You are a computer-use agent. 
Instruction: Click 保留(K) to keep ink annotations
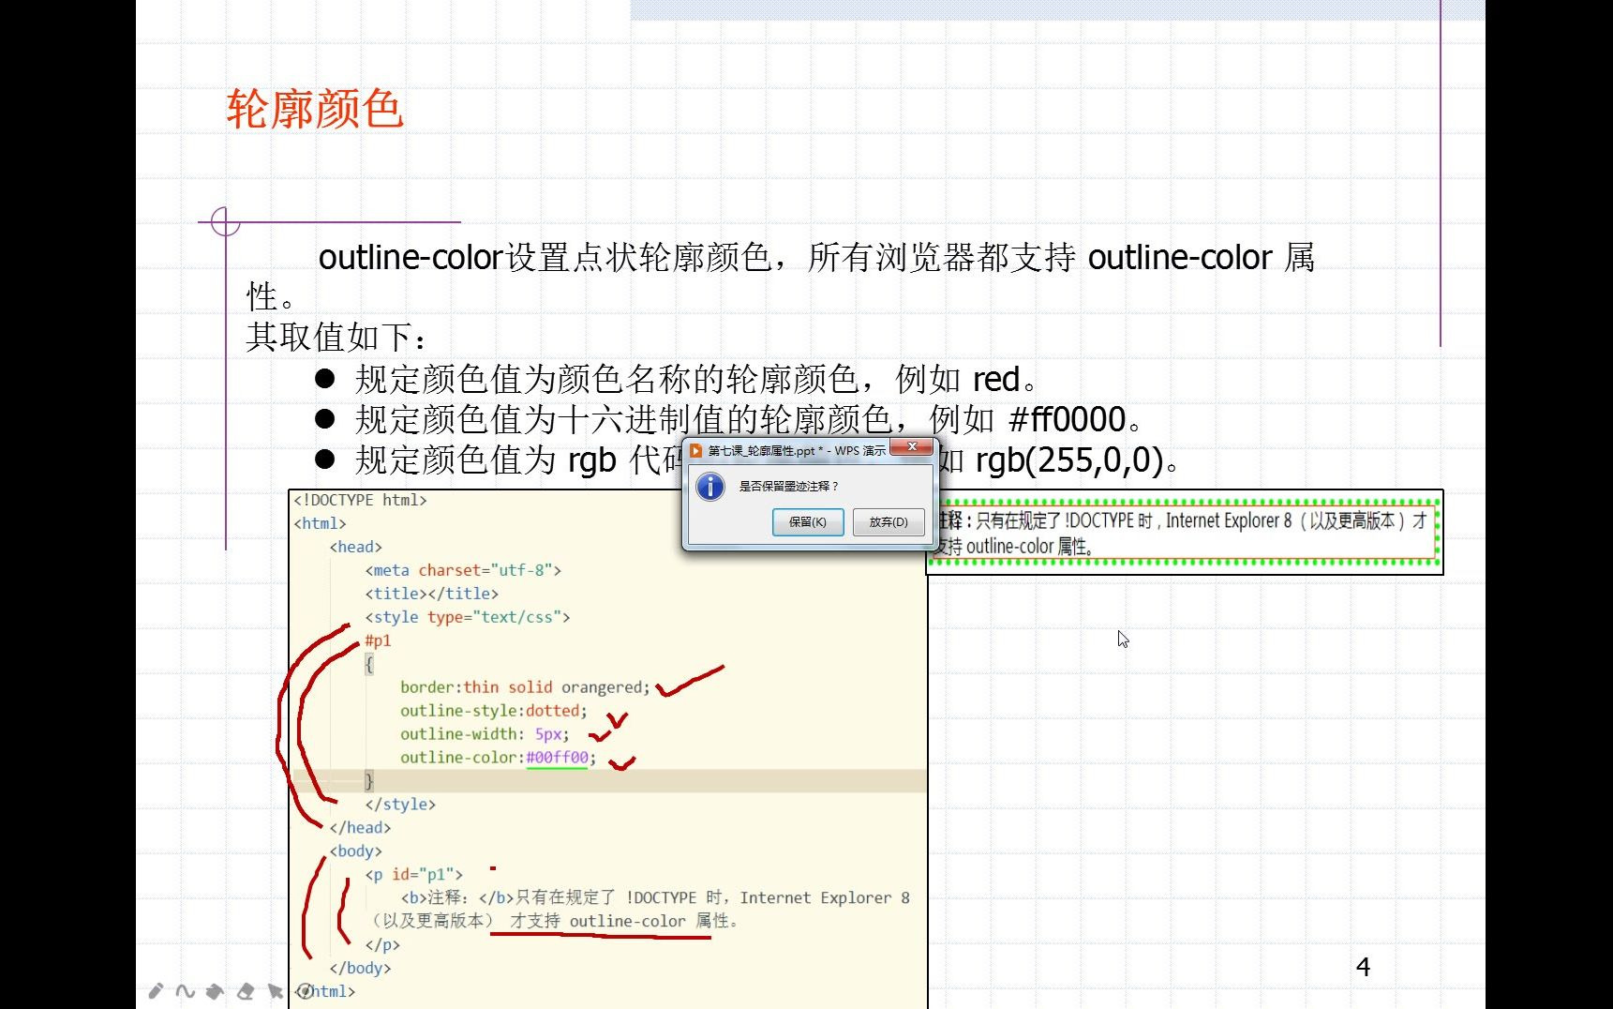808,522
